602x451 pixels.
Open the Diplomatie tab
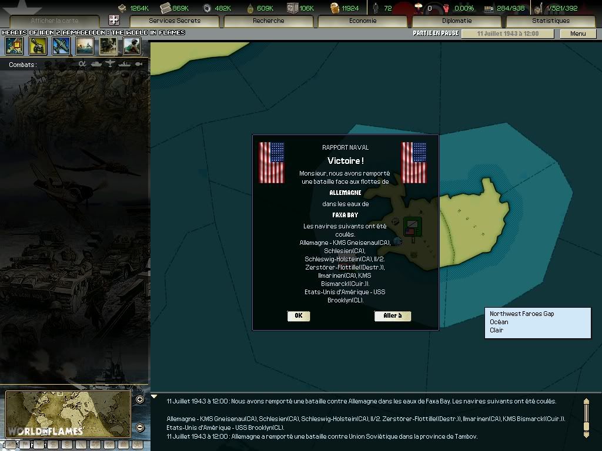pos(456,21)
